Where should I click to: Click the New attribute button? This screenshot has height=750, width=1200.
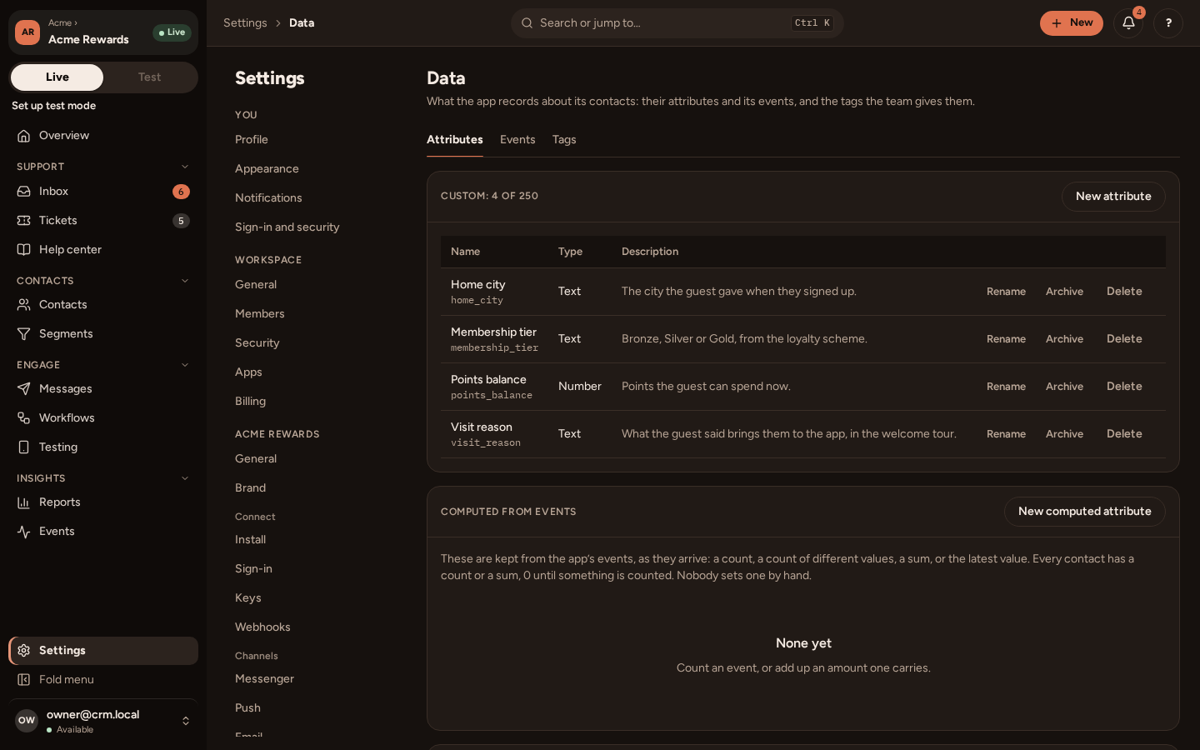pyautogui.click(x=1113, y=197)
